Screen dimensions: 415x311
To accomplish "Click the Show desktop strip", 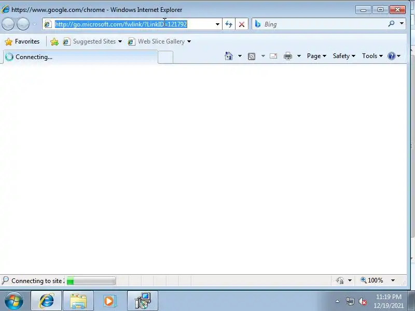I will click(411, 301).
